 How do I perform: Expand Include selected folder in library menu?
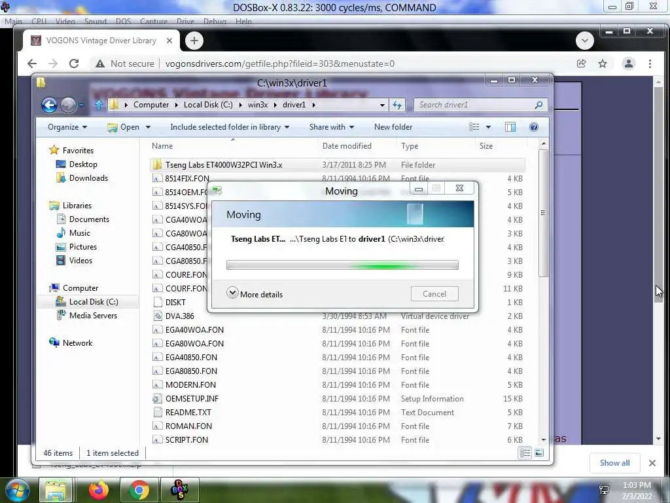click(230, 127)
